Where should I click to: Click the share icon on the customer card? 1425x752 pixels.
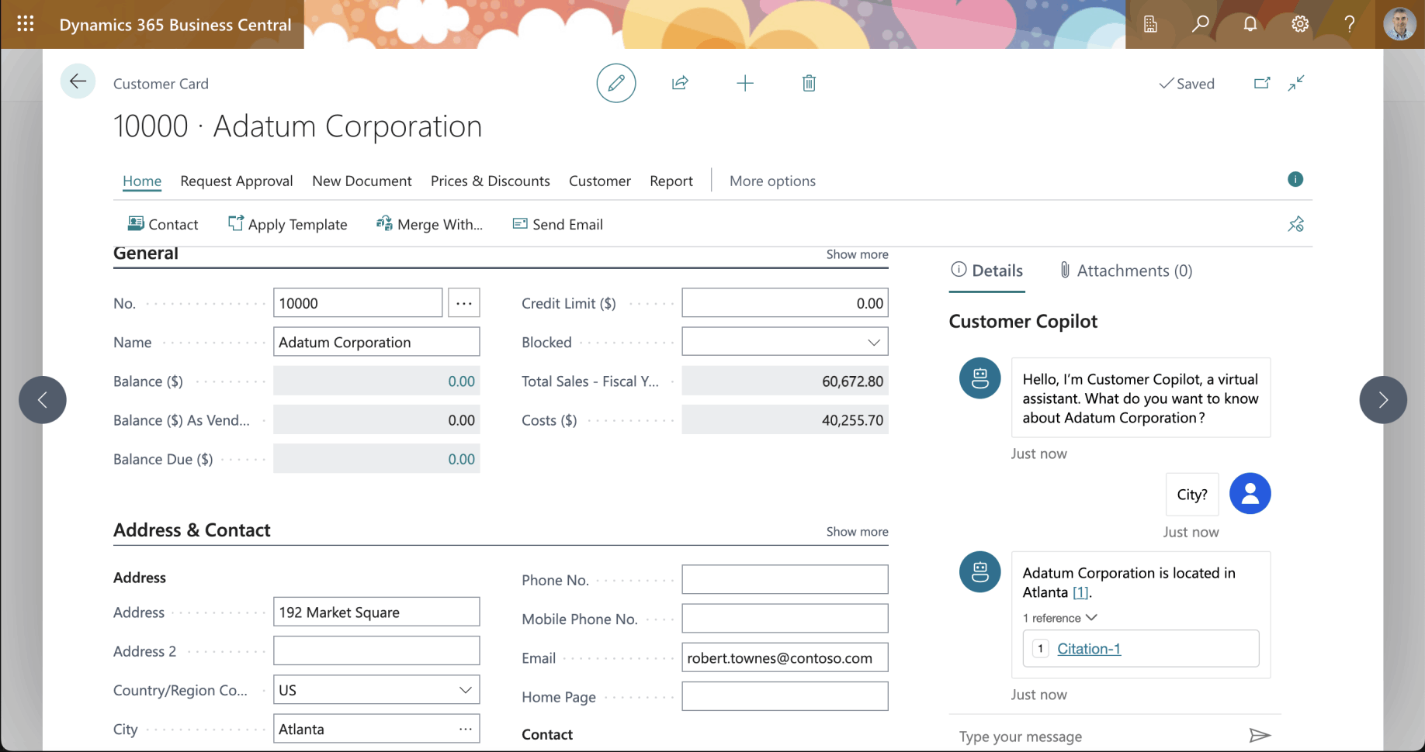[680, 83]
